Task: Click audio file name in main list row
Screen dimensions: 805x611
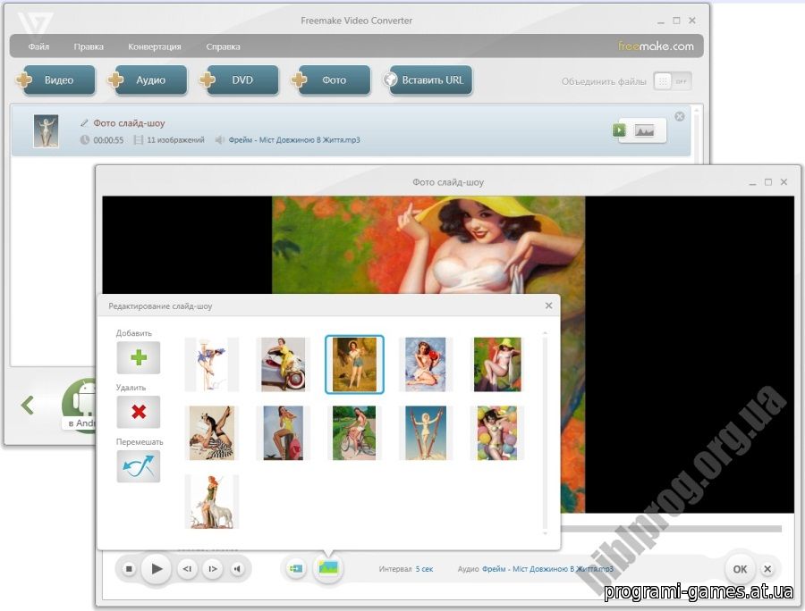Action: tap(294, 140)
